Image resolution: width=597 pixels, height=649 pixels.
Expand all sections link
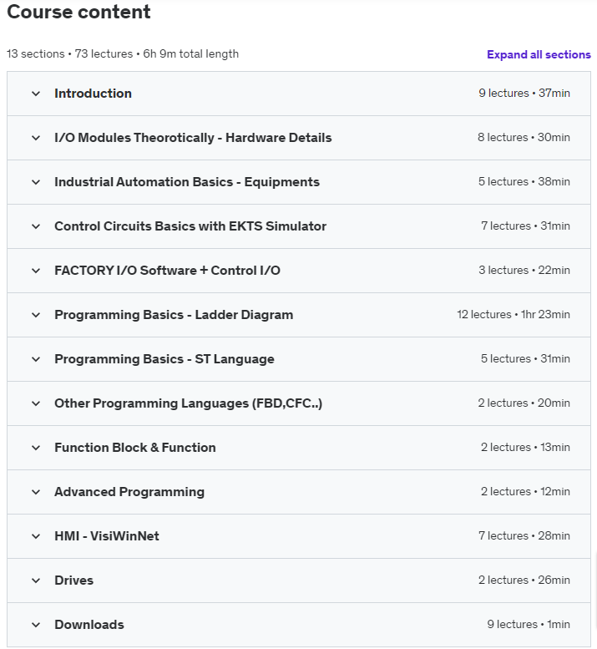tap(539, 54)
